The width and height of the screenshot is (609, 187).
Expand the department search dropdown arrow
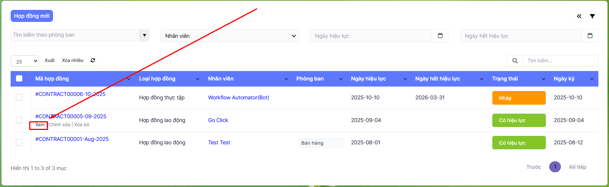[x=144, y=35]
